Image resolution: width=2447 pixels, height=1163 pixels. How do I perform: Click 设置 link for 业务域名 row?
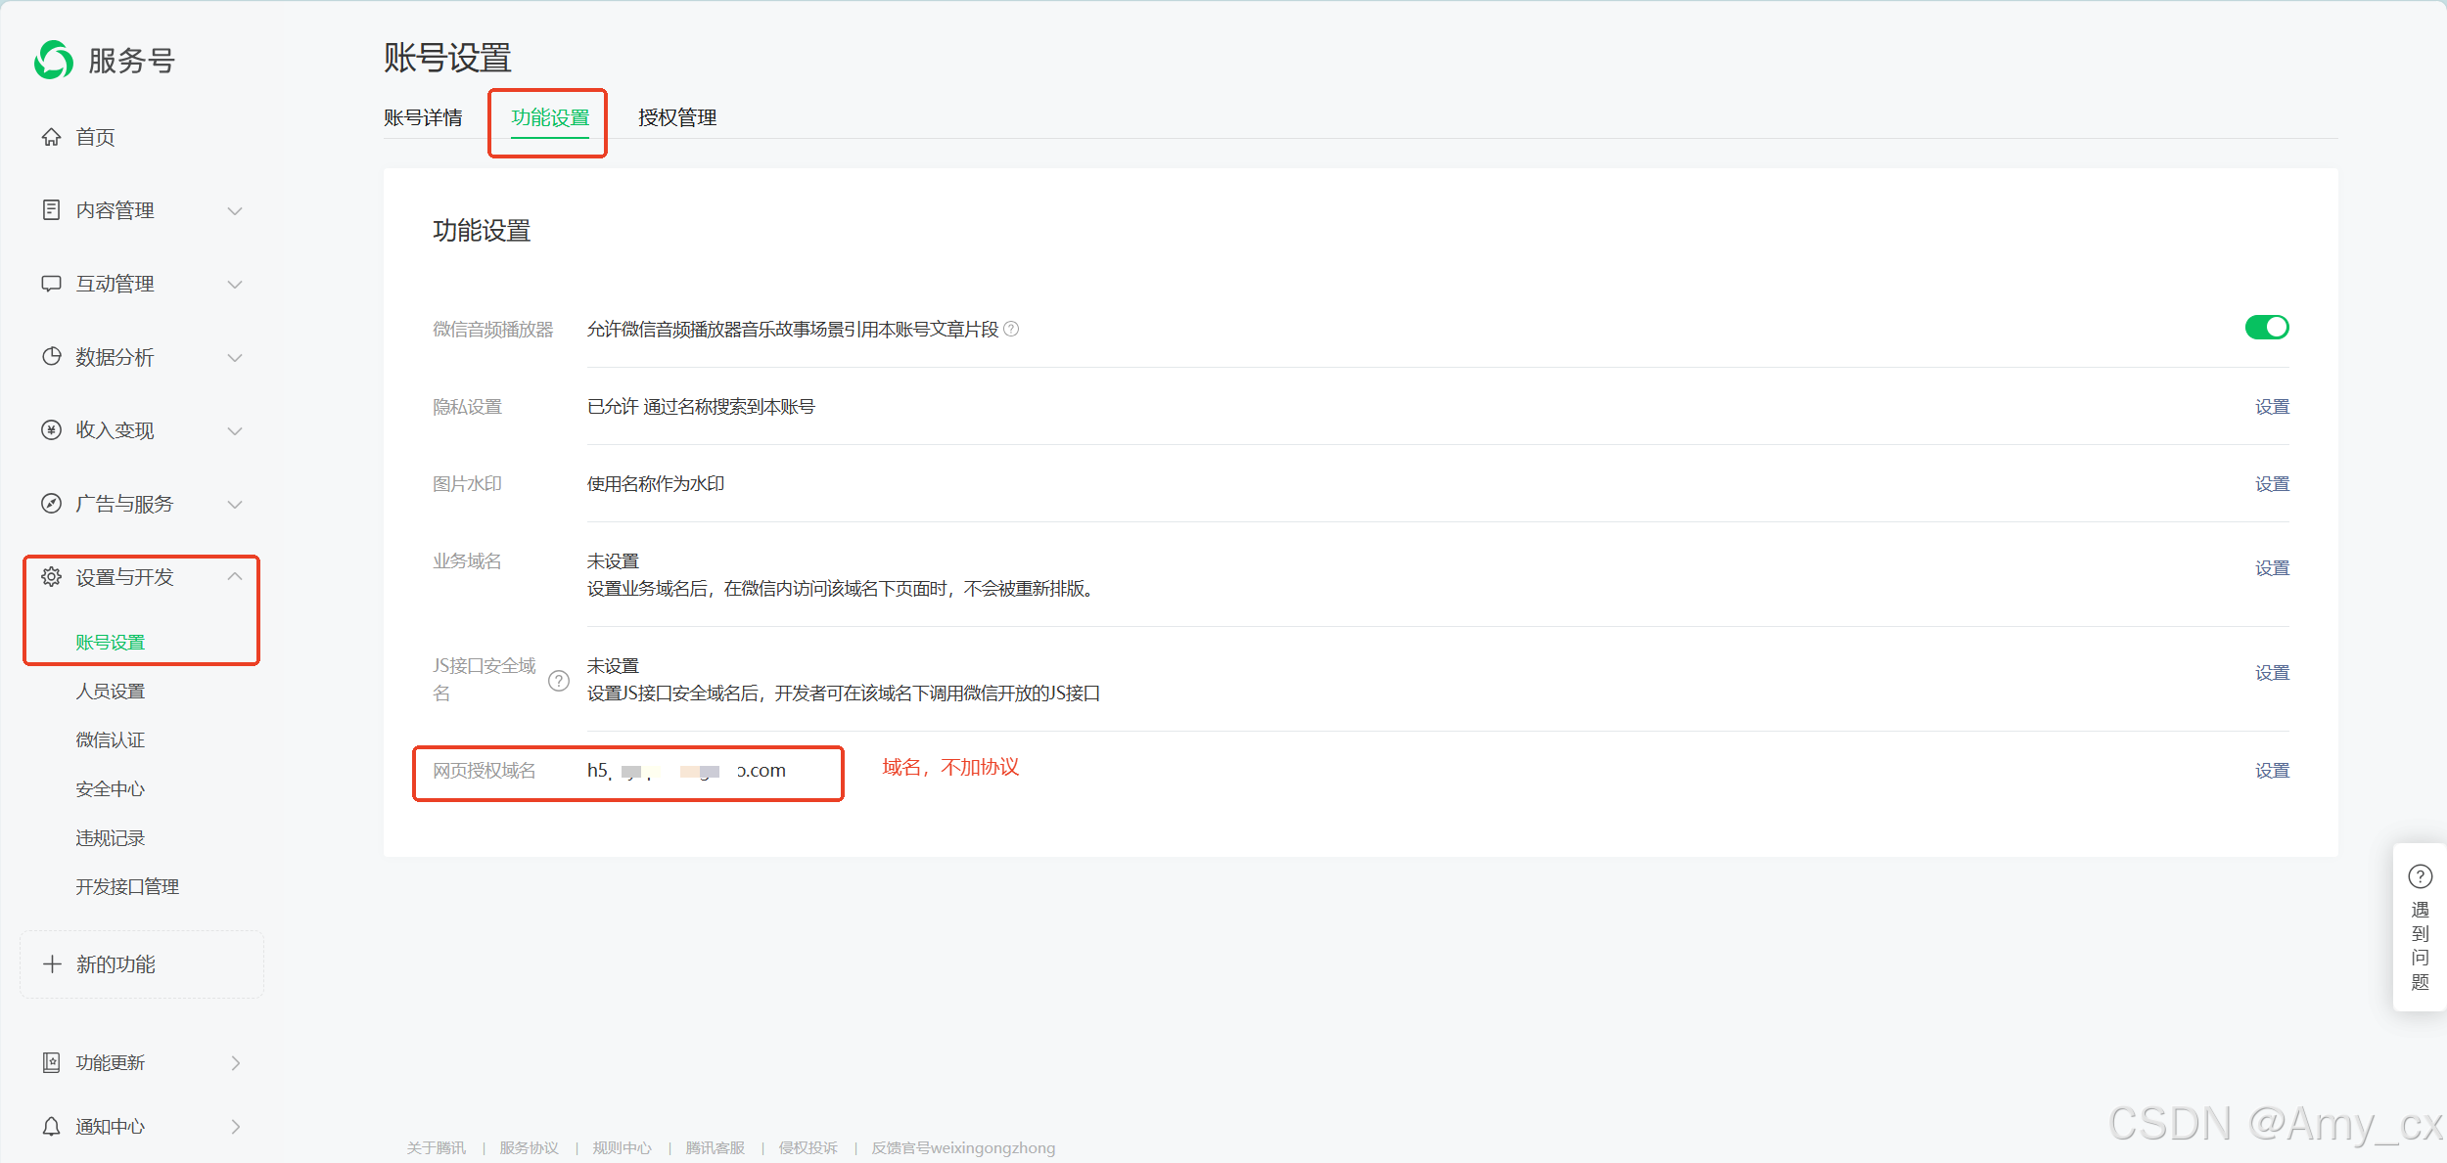point(2272,568)
